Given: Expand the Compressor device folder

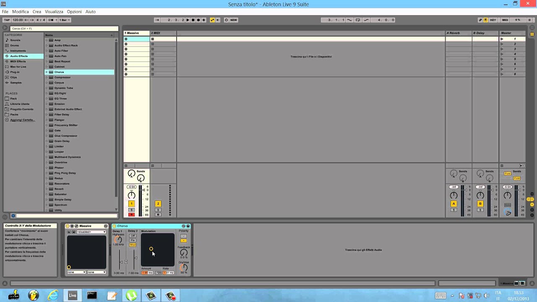Looking at the screenshot, I should point(47,77).
